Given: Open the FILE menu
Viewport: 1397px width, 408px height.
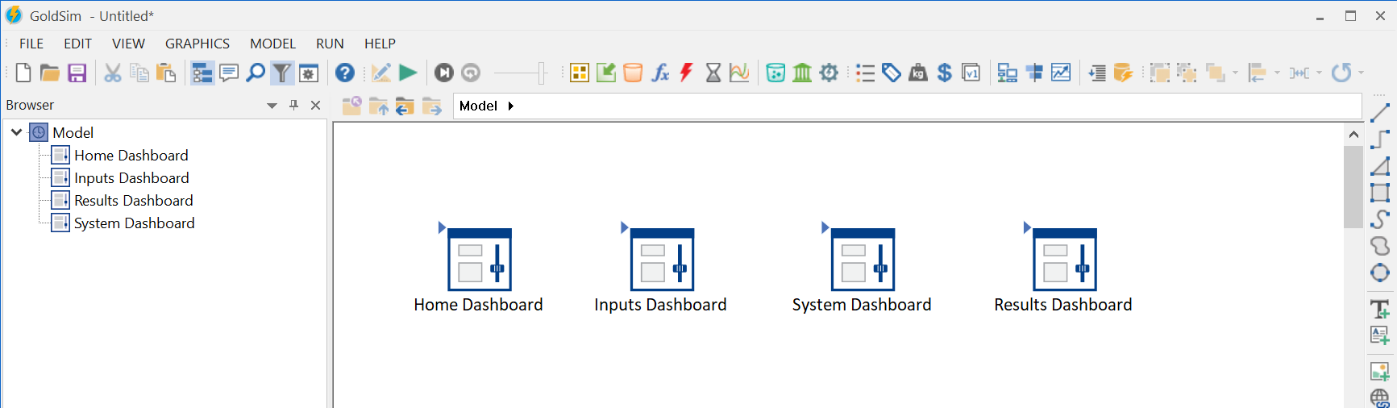Looking at the screenshot, I should 31,44.
